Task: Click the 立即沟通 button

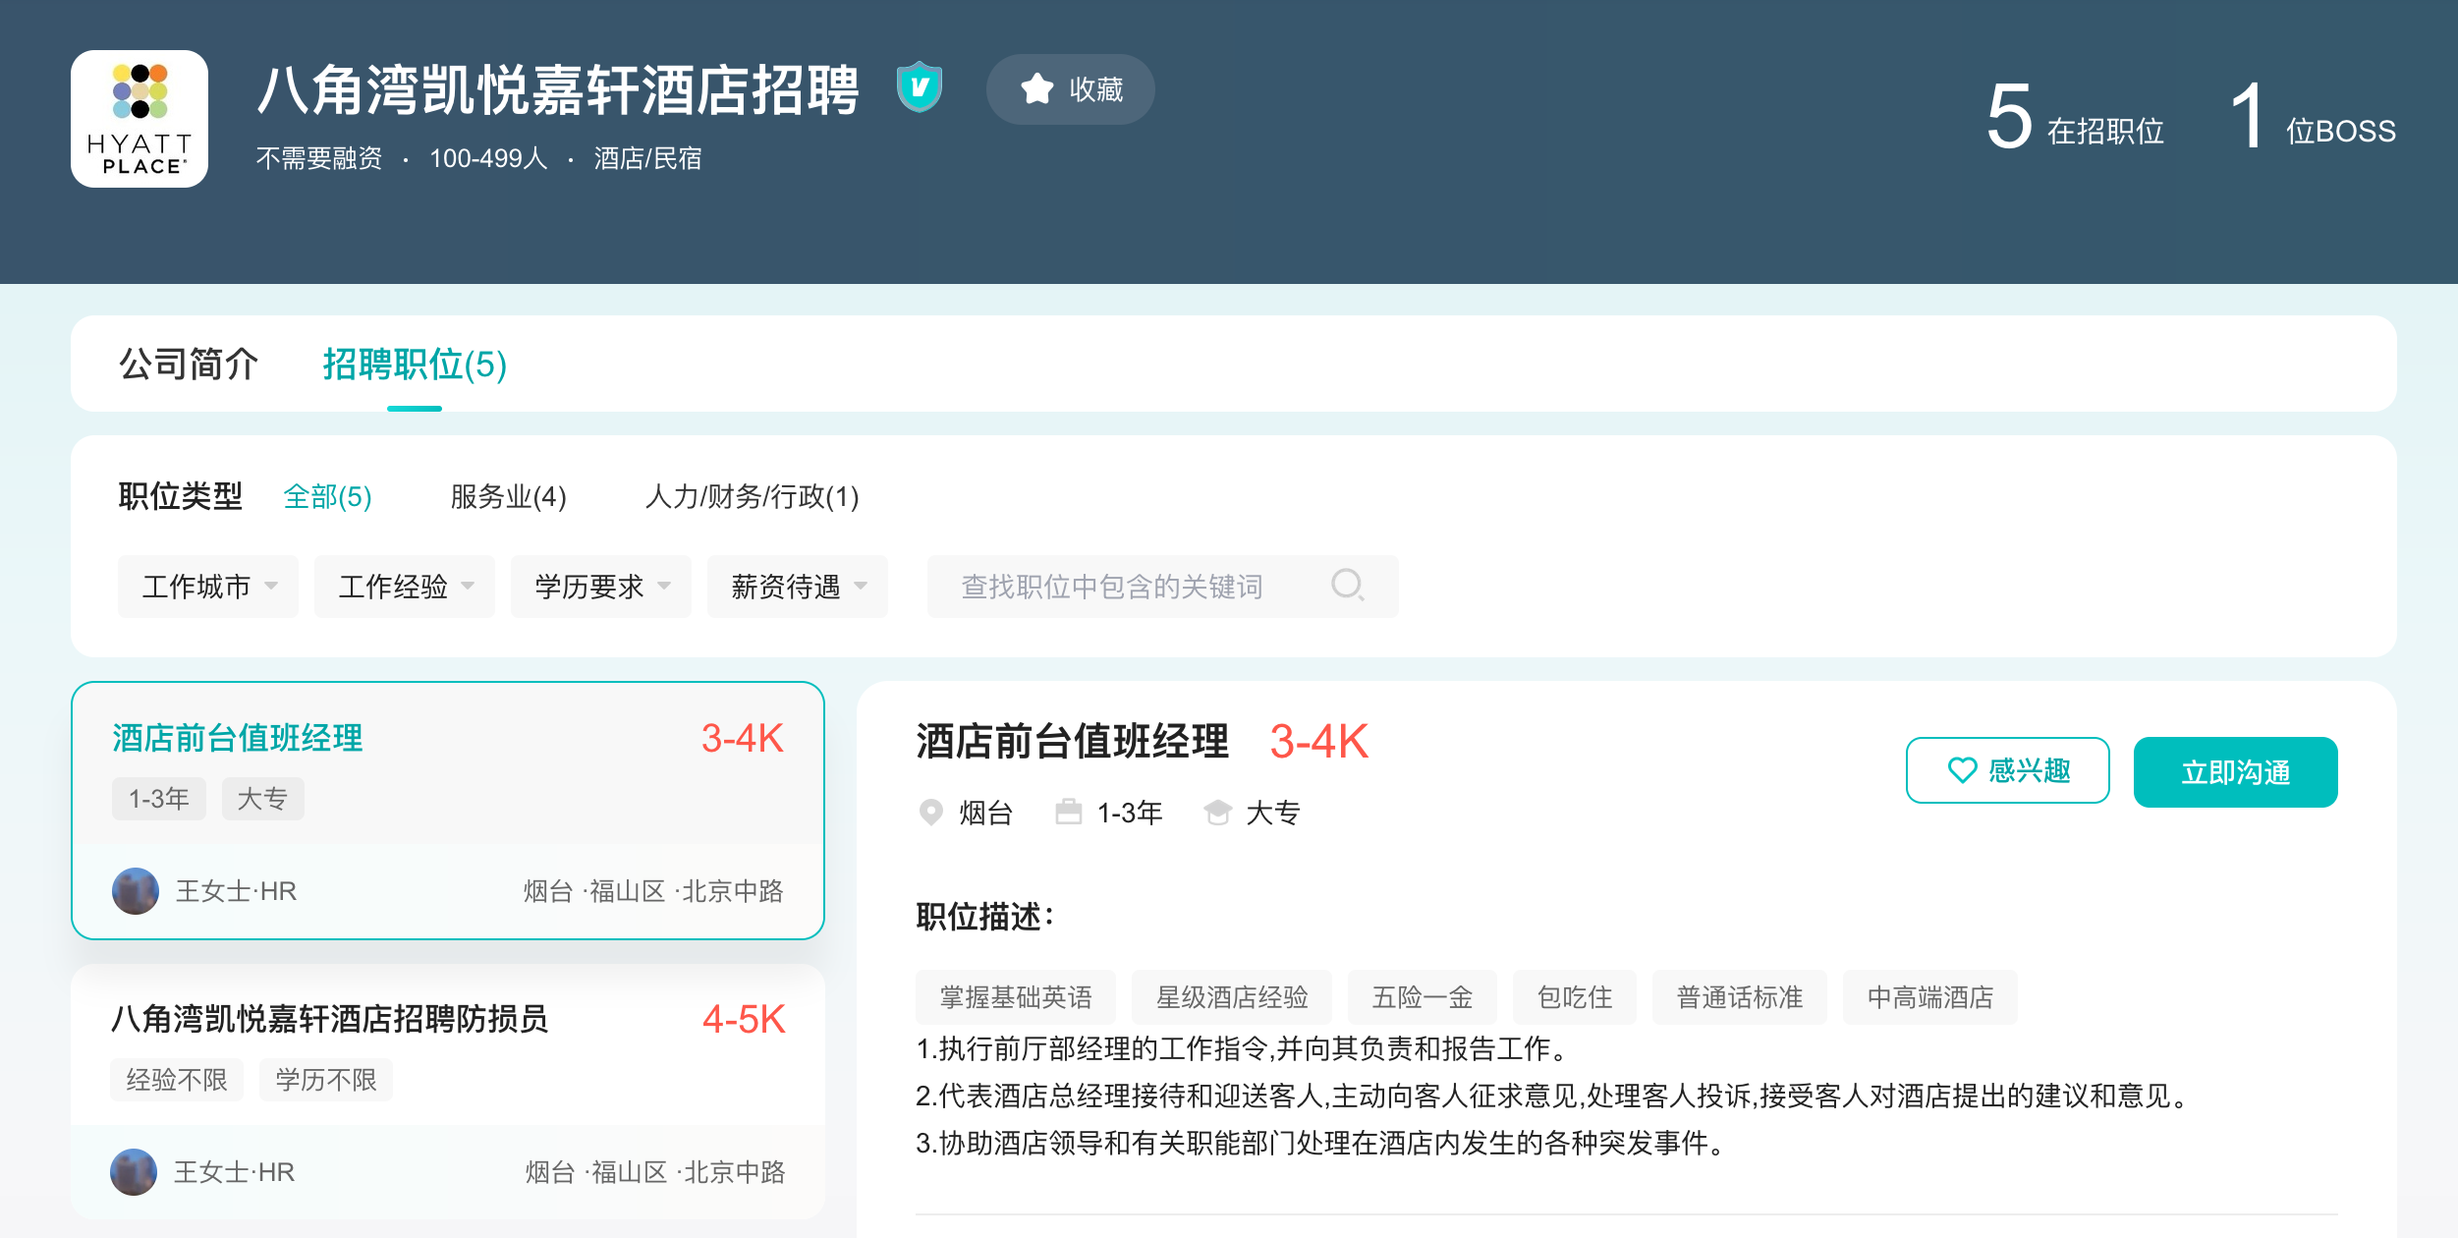Action: (x=2235, y=772)
